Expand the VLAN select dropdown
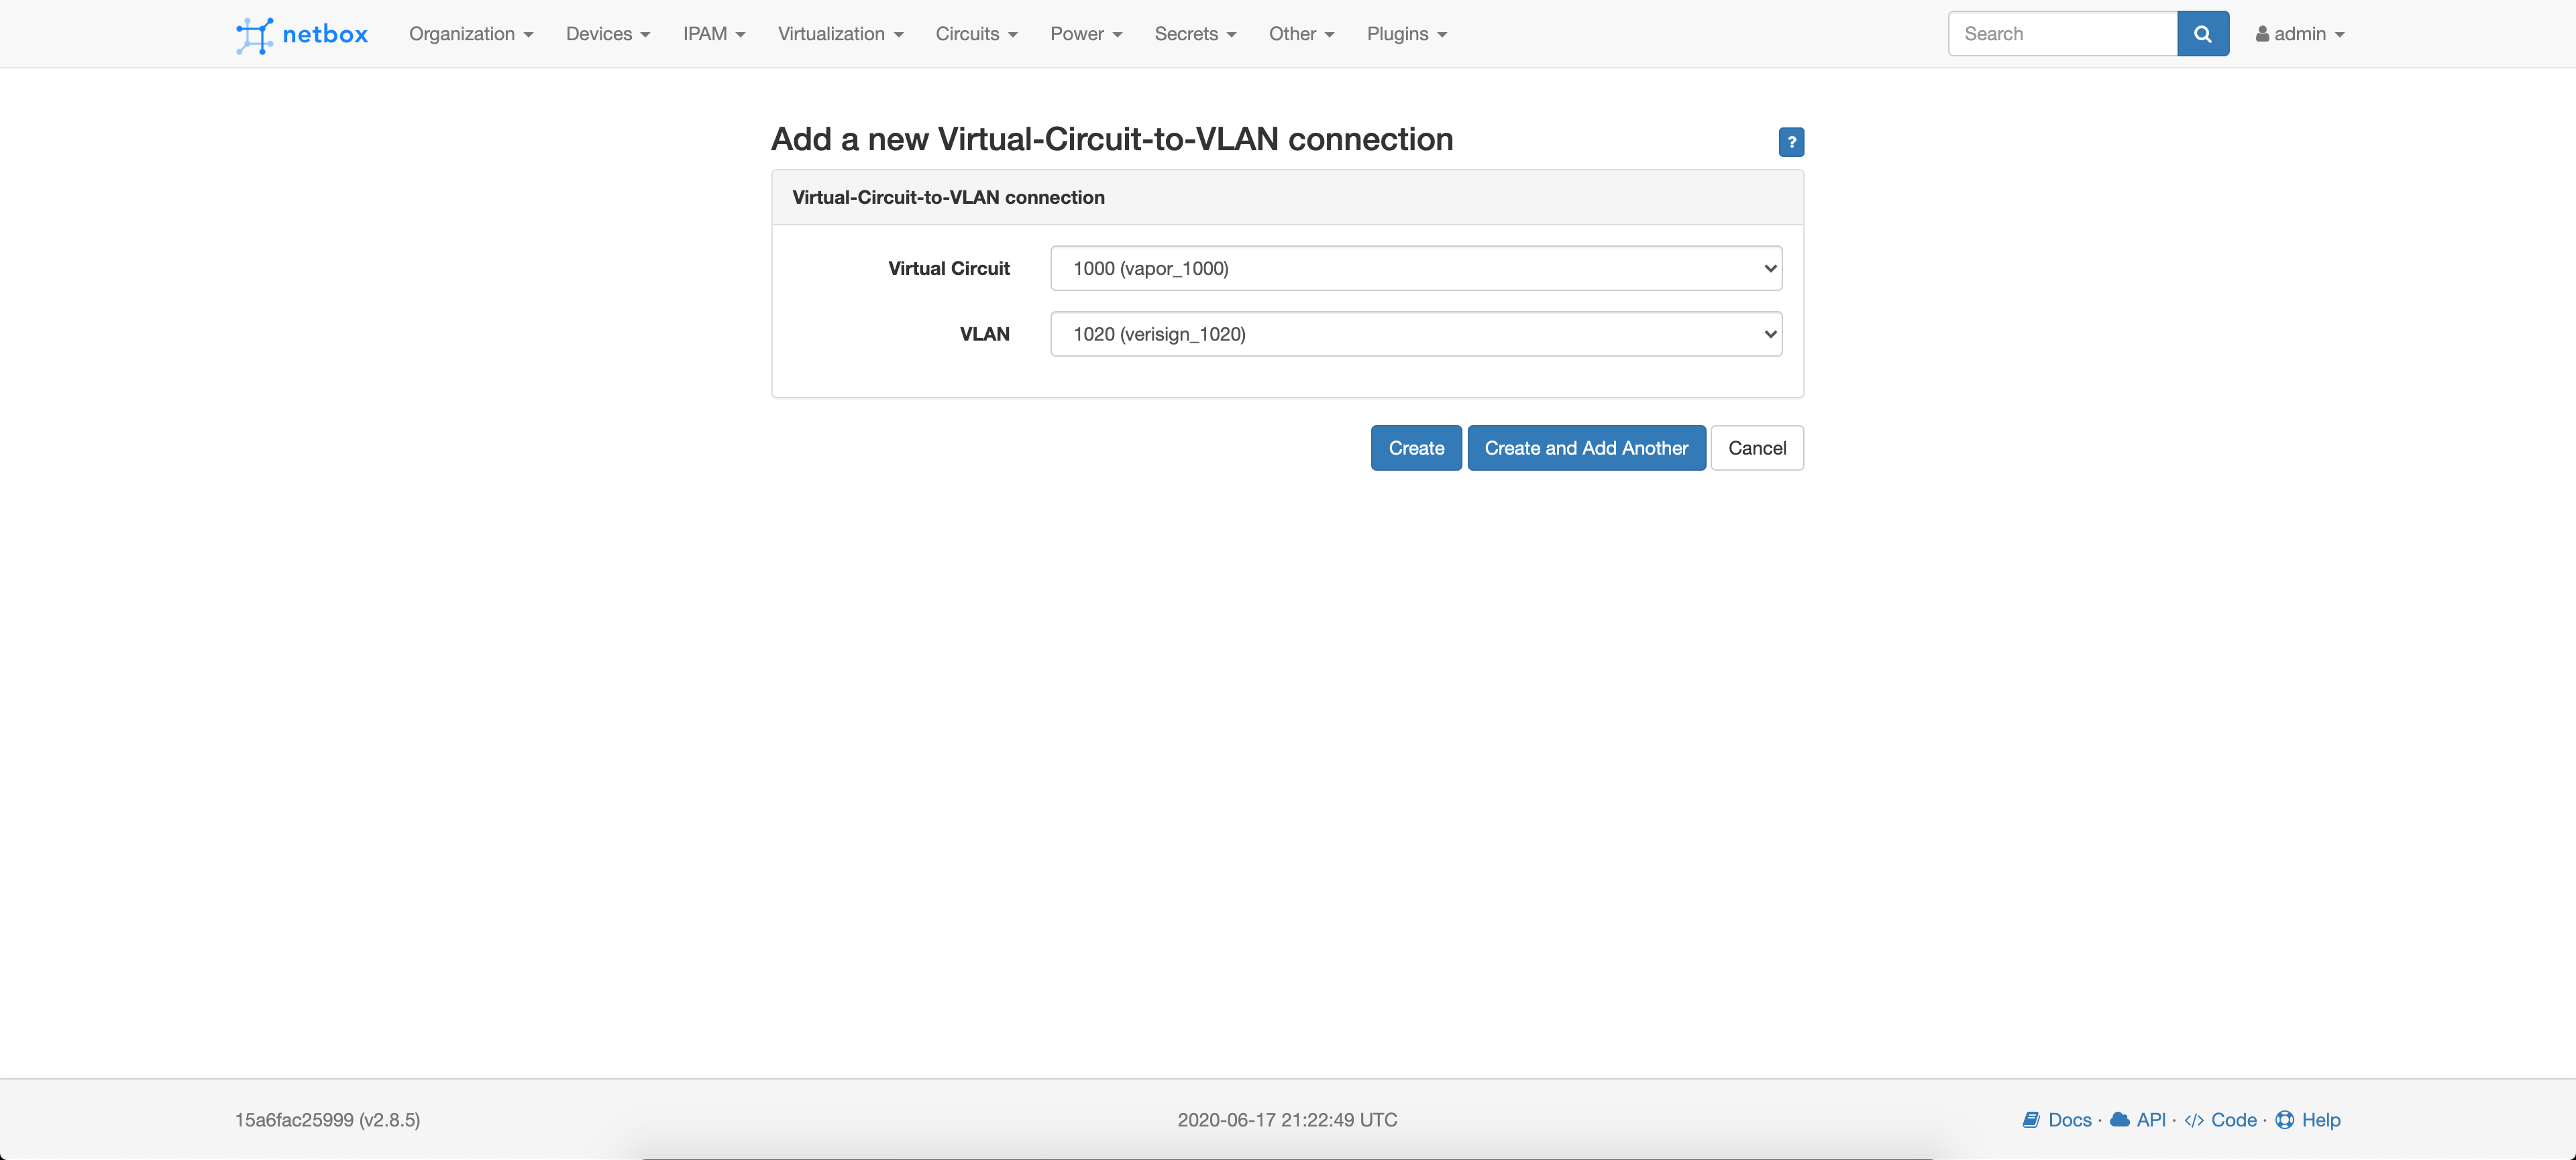 [1415, 335]
